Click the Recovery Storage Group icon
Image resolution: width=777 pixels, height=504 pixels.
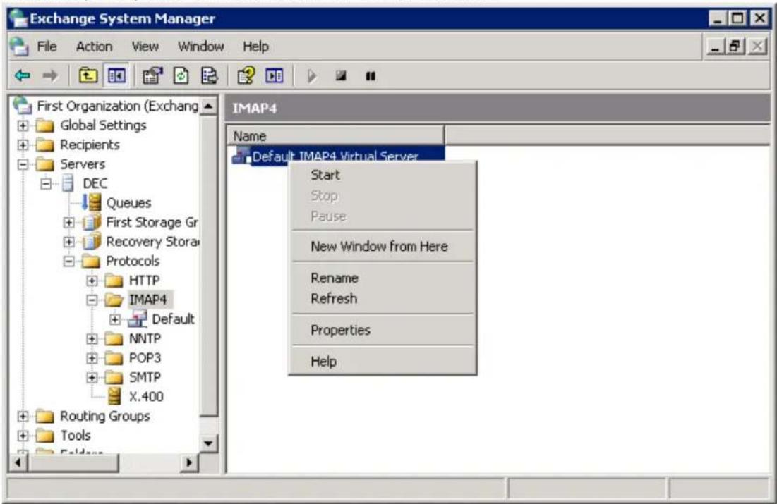pyautogui.click(x=91, y=242)
